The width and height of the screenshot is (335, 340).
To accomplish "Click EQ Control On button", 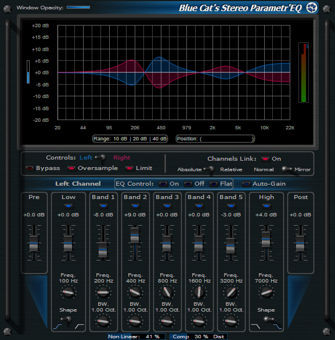I will click(163, 184).
